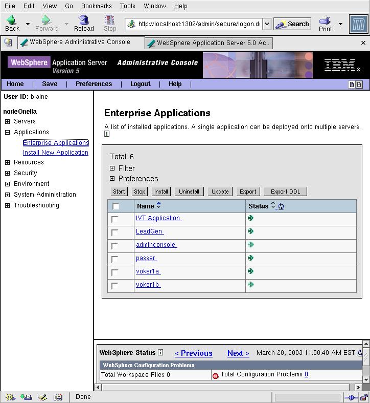Reload the page with the Reload icon
The width and height of the screenshot is (370, 403).
tap(84, 20)
